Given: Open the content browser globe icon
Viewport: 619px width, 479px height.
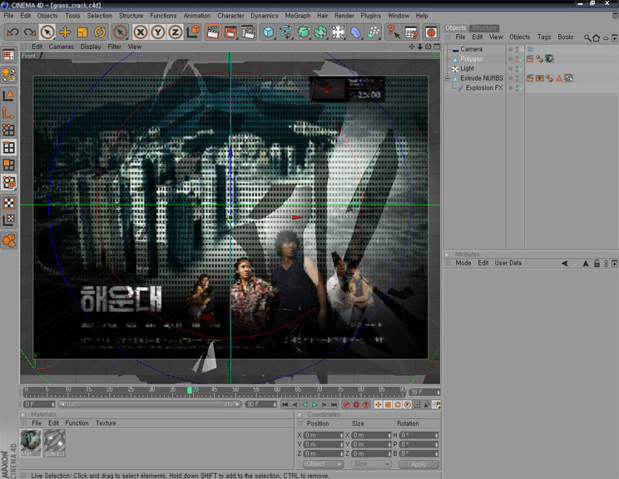Looking at the screenshot, I should click(431, 32).
